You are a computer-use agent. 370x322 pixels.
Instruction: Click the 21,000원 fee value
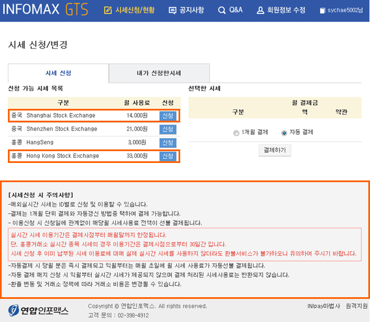coord(137,129)
